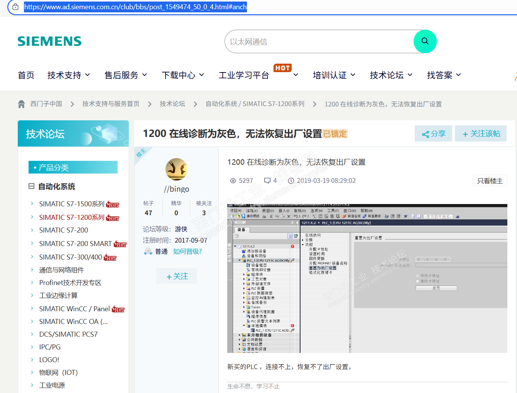Click the 自动化系统 / SIMATIC S7-1200系列 breadcrumb
517x393 pixels.
point(255,104)
